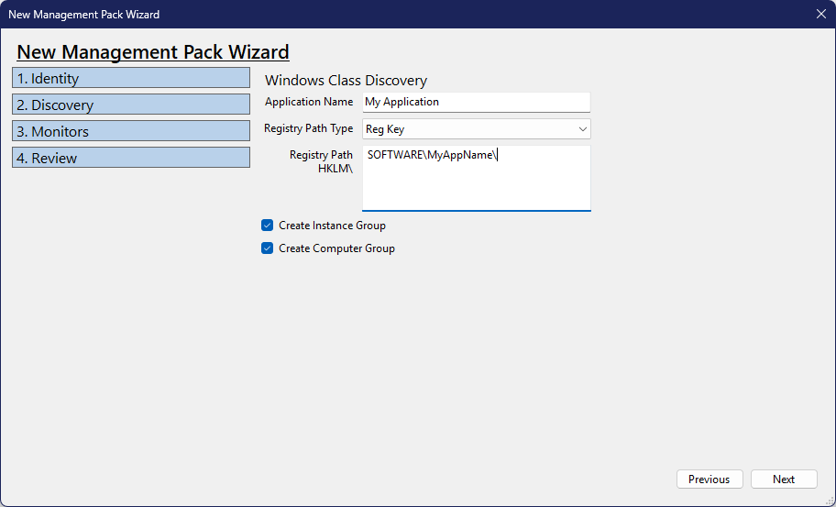The image size is (836, 507).
Task: Click the red HKLM\ prefix label
Action: (x=335, y=169)
